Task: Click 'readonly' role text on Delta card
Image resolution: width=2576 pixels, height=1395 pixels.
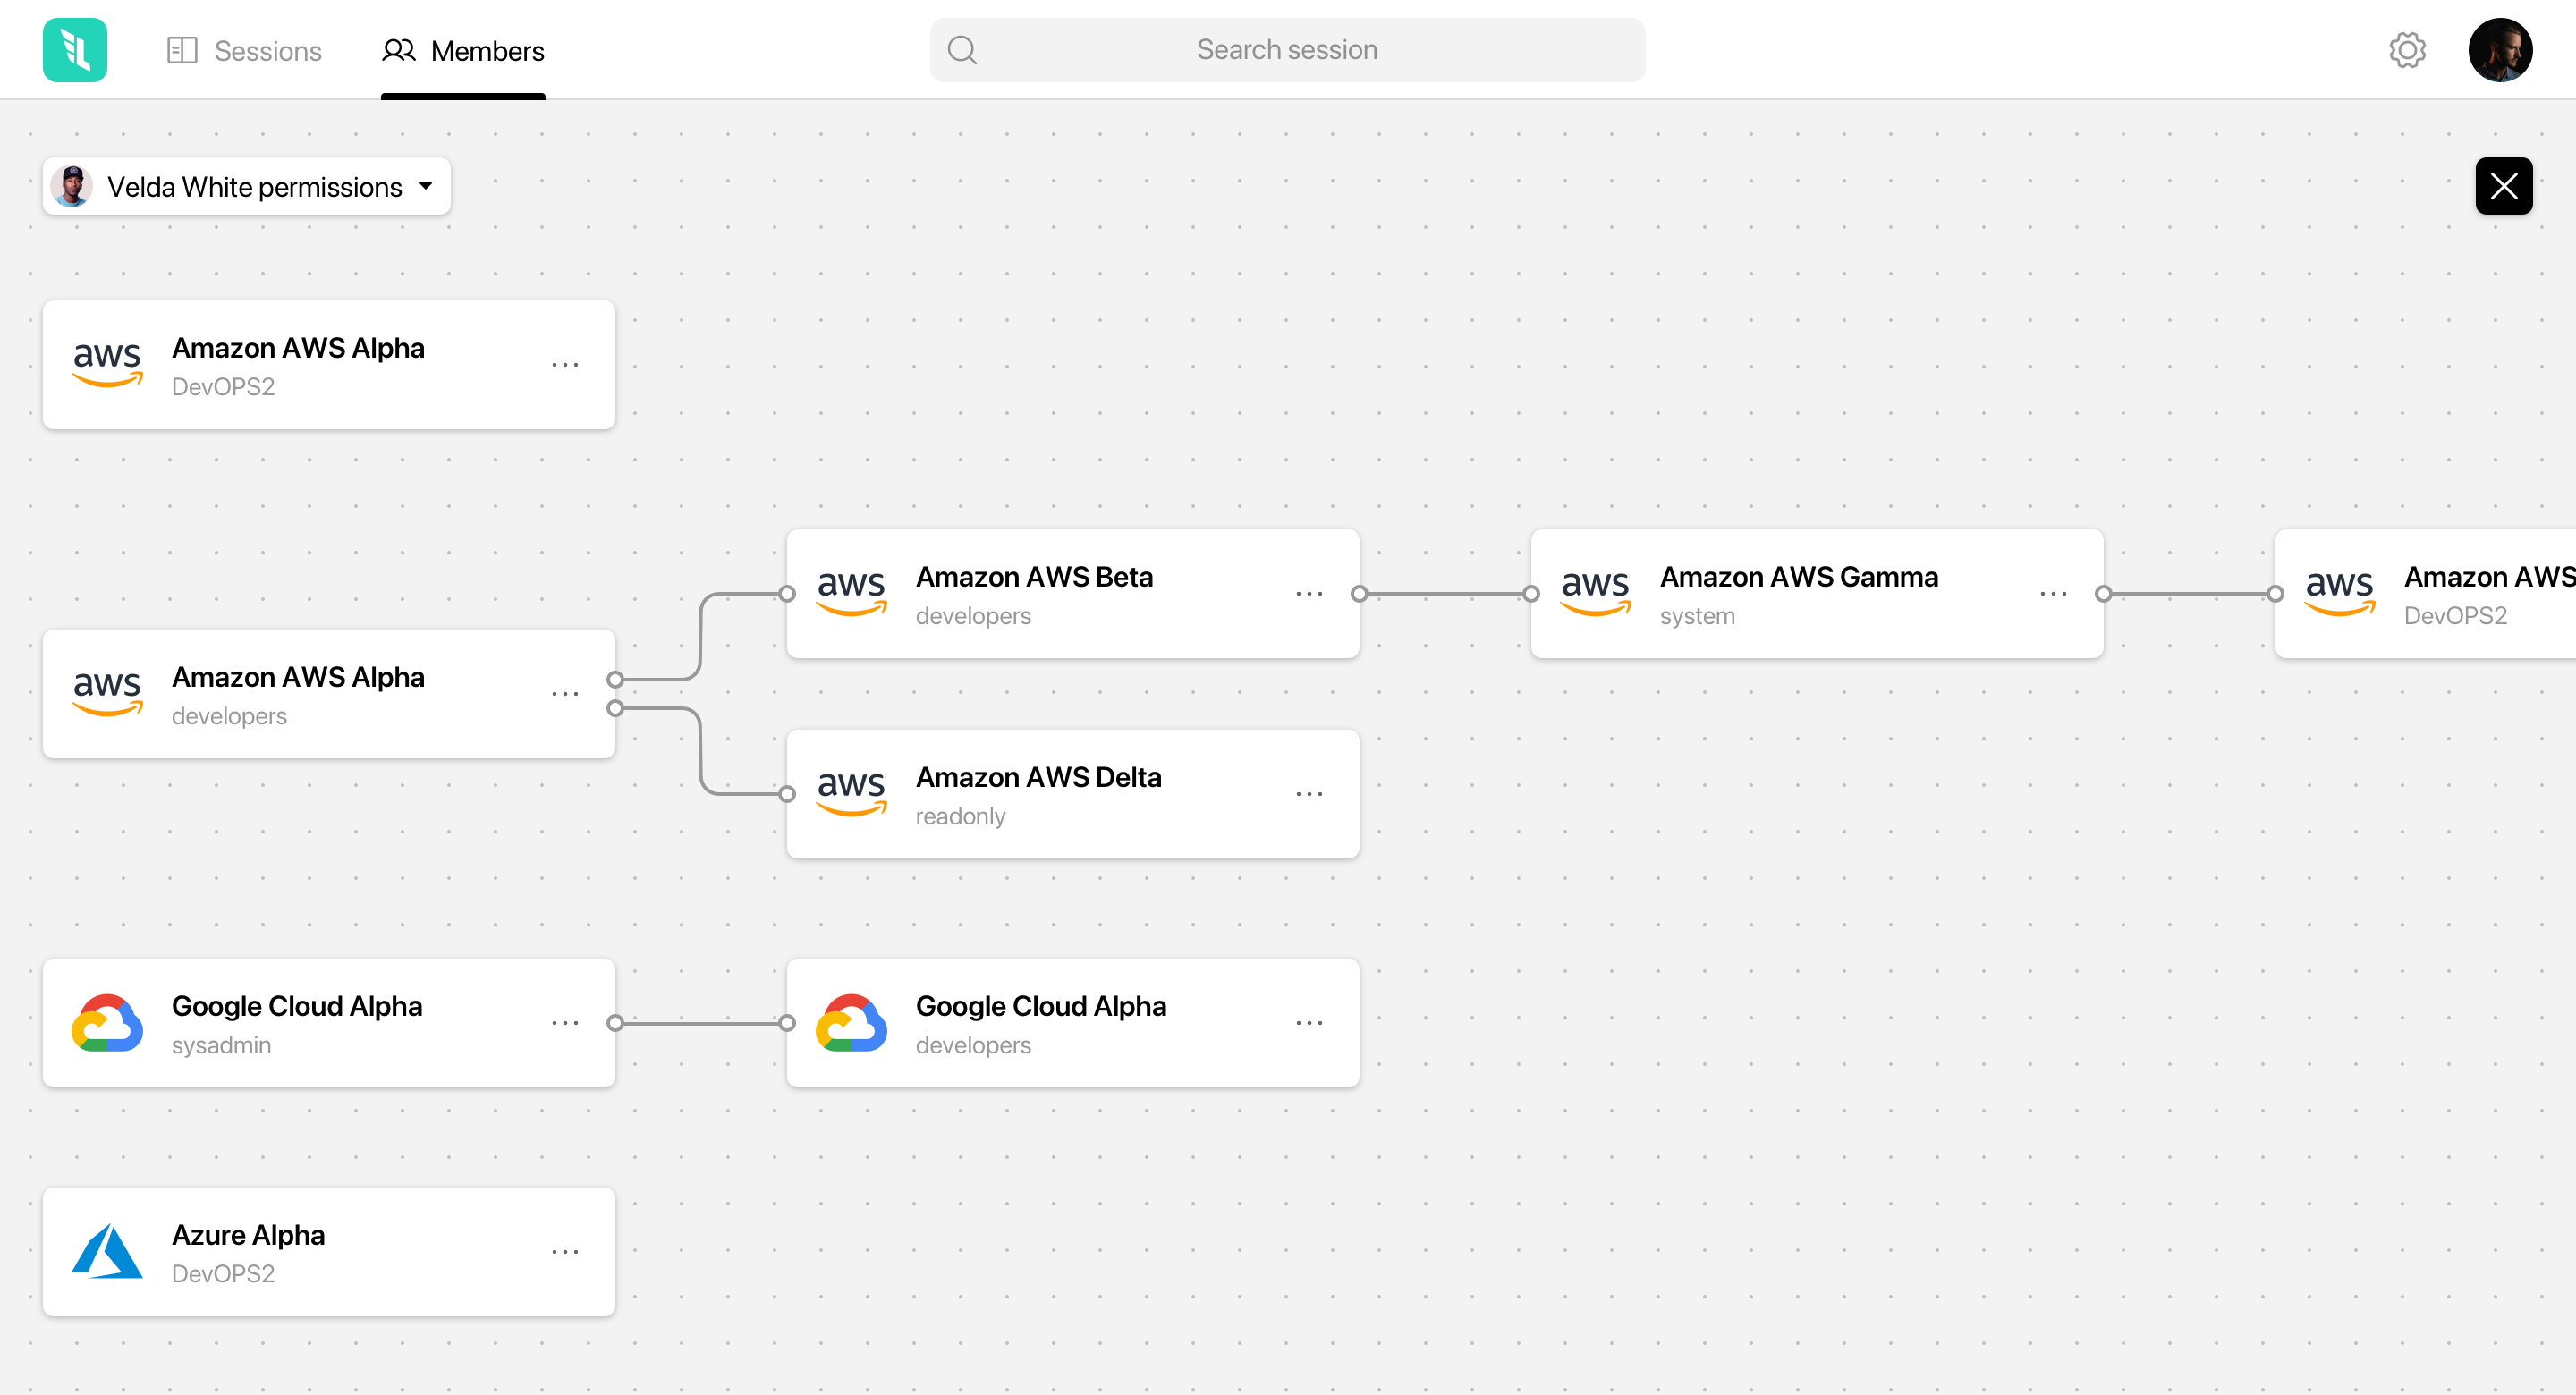Action: click(x=960, y=816)
